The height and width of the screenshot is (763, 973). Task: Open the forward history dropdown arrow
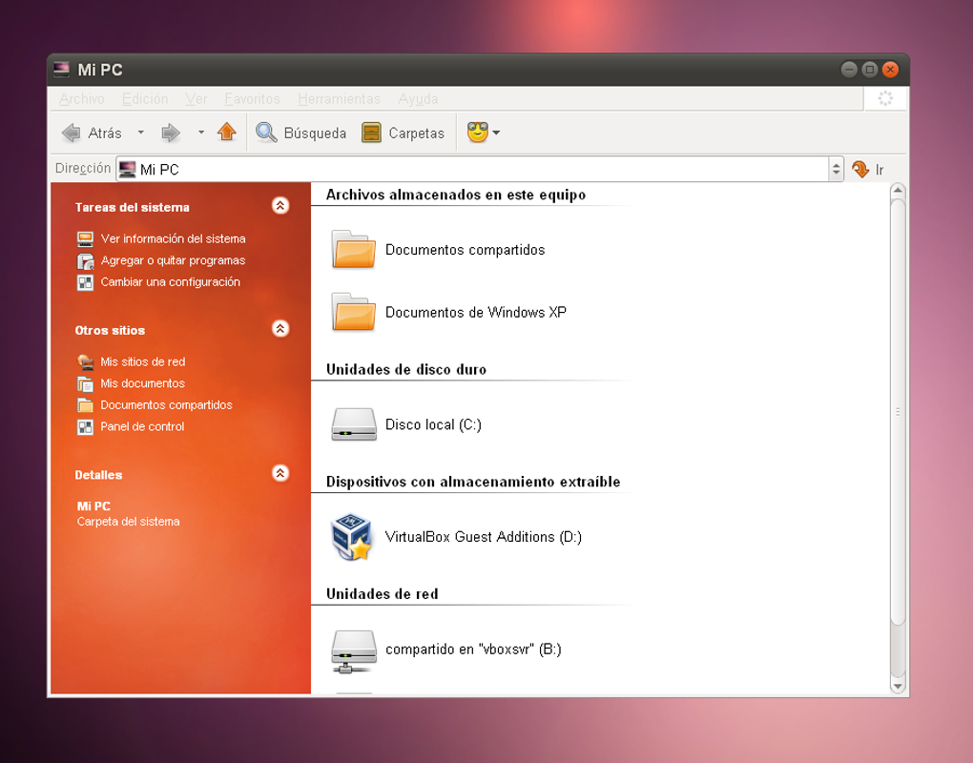201,133
